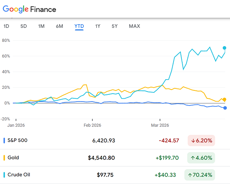Click the +$199.70 change value

(x=167, y=158)
